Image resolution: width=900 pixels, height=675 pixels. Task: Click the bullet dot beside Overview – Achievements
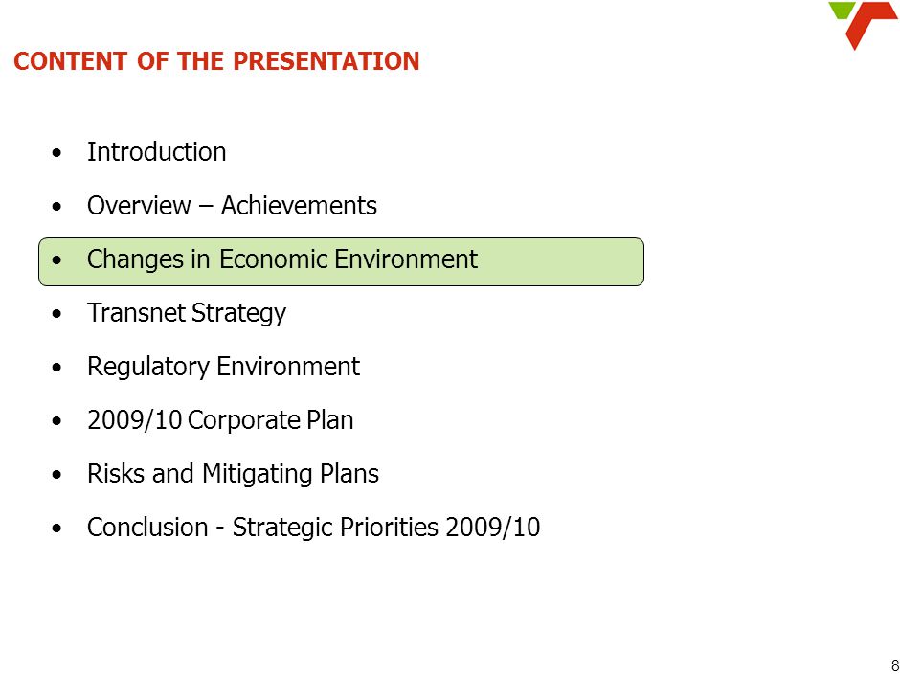56,207
